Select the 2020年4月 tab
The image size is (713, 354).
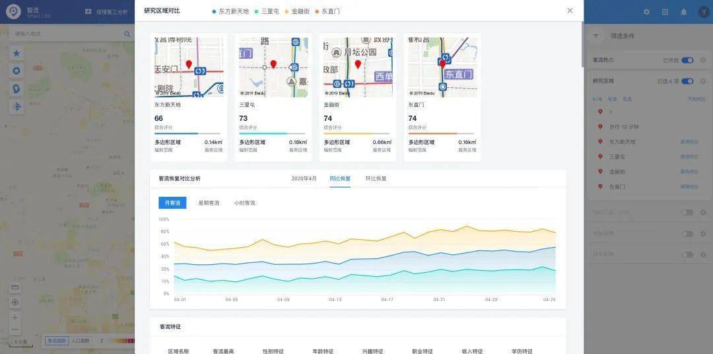[x=304, y=178]
